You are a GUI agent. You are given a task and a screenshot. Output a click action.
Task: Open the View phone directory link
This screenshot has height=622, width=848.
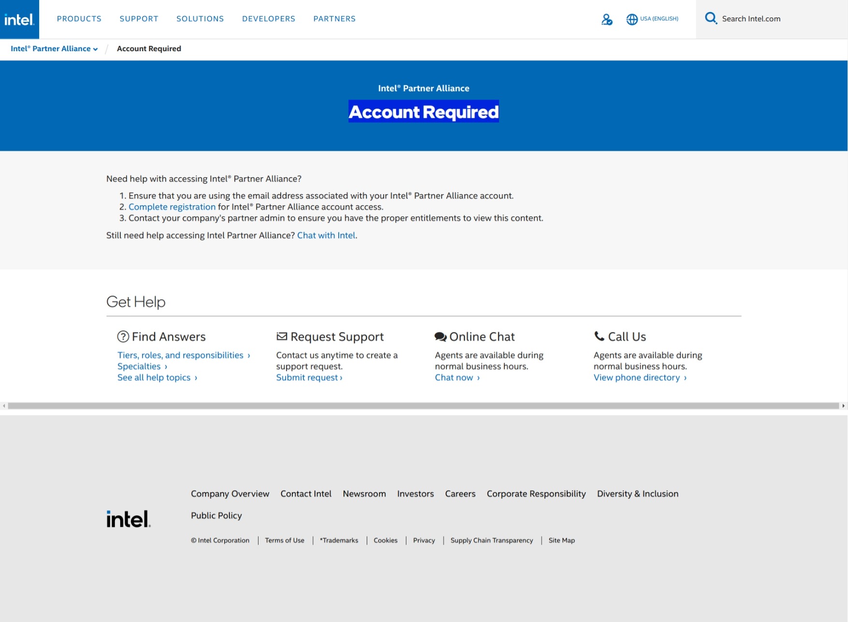(640, 378)
